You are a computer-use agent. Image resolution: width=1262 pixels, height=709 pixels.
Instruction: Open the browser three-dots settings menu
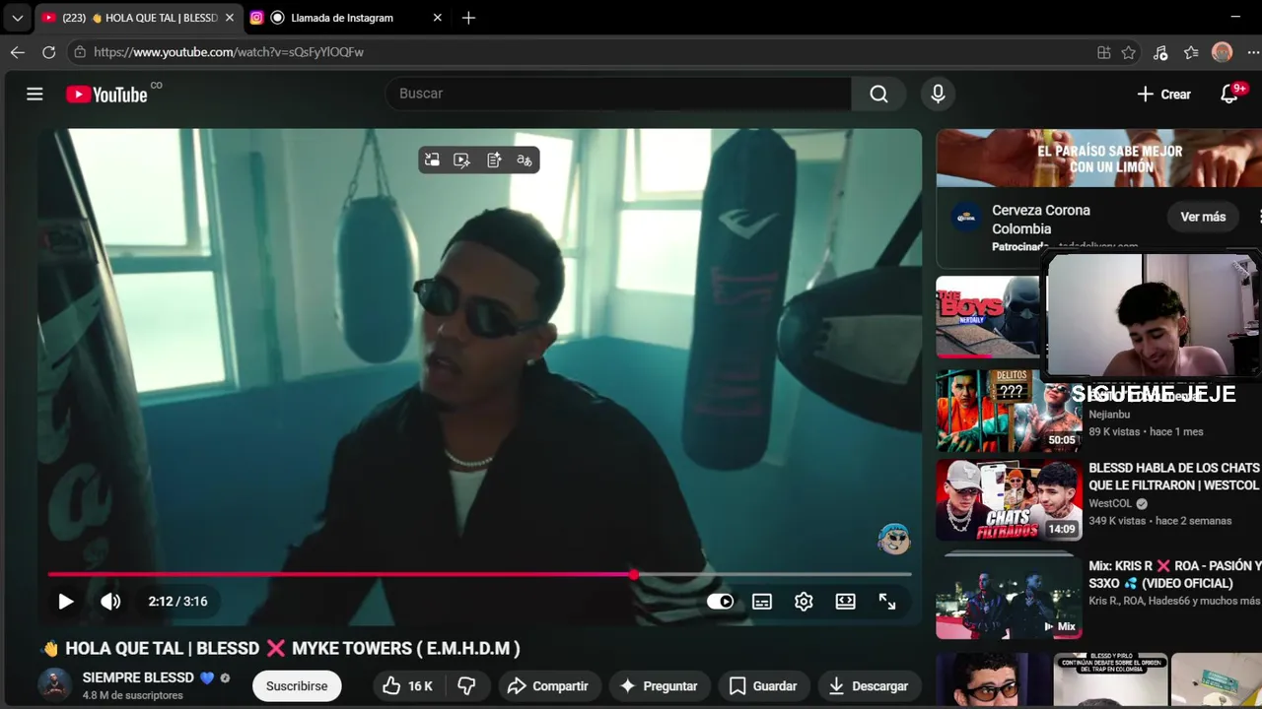coord(1253,52)
